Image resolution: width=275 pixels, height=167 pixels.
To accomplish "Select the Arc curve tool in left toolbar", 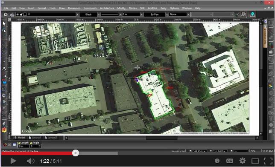I will pos(4,56).
